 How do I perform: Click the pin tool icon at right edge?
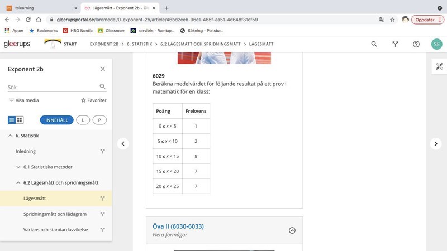(439, 66)
